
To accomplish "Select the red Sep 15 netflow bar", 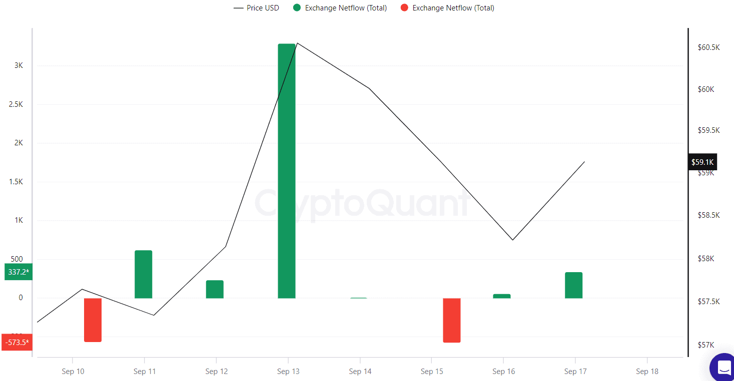I will pos(452,320).
